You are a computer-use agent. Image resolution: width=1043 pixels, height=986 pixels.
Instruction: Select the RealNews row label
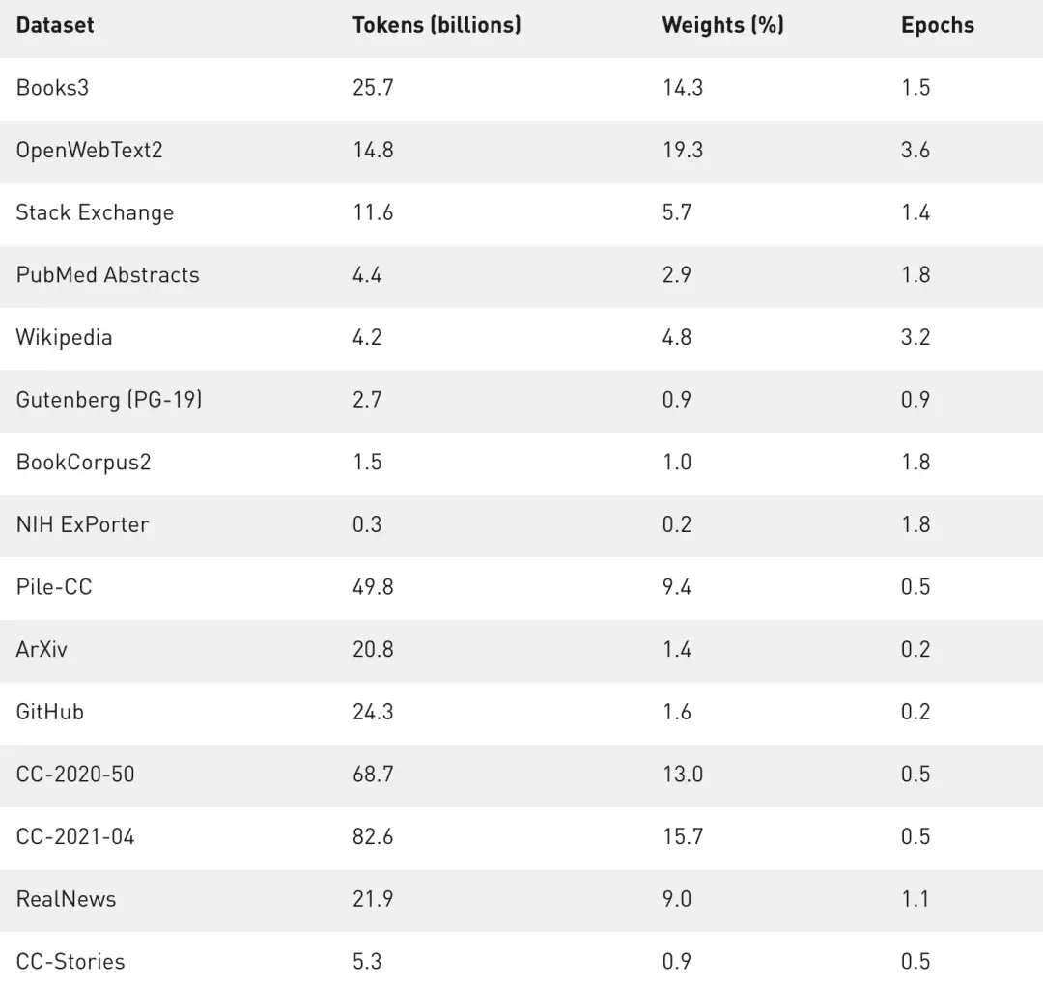coord(66,899)
